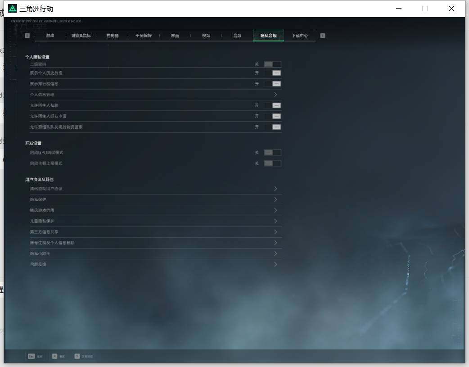
Task: Click the 三角洲行动 window title text
Action: [x=36, y=9]
